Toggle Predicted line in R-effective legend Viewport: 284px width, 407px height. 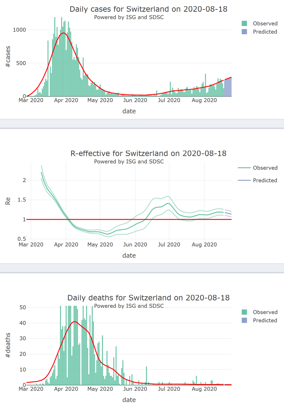[x=258, y=180]
